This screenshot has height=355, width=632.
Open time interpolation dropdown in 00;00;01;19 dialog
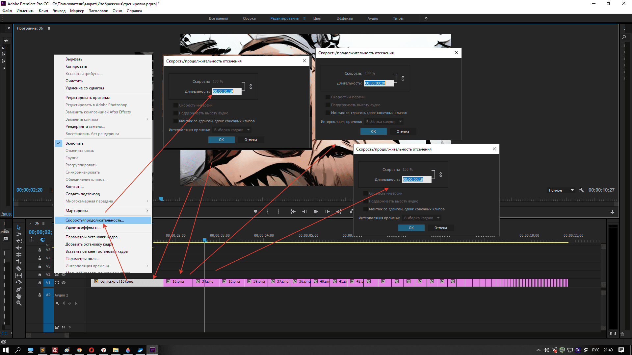click(x=232, y=130)
